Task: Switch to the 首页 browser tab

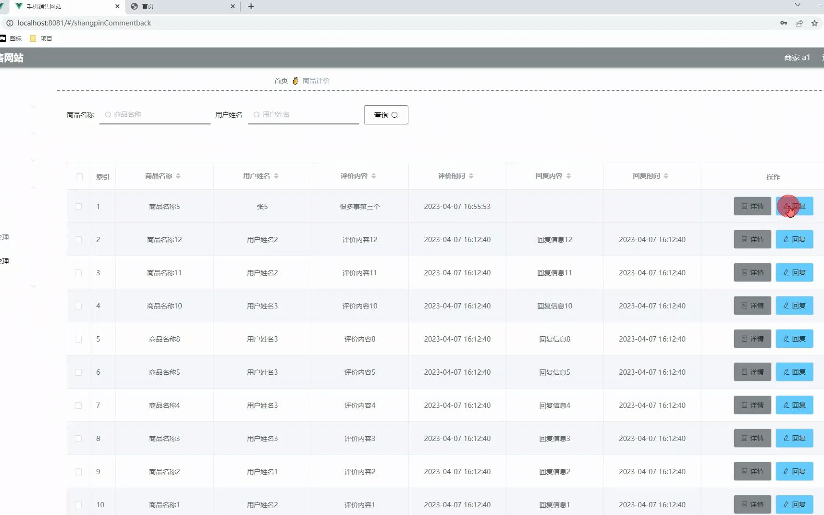Action: [147, 6]
